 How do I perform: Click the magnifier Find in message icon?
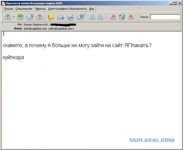(61, 17)
